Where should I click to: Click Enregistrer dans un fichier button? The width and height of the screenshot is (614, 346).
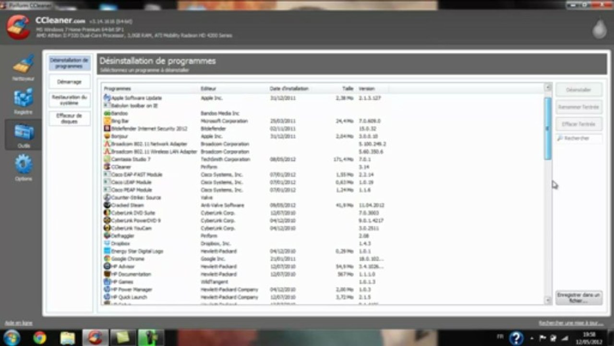point(579,297)
